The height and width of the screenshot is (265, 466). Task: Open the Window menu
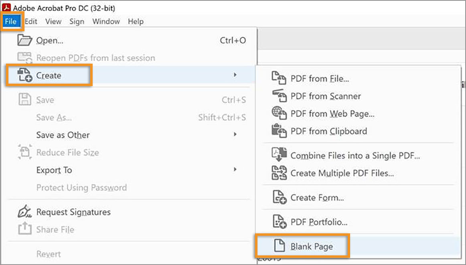106,21
